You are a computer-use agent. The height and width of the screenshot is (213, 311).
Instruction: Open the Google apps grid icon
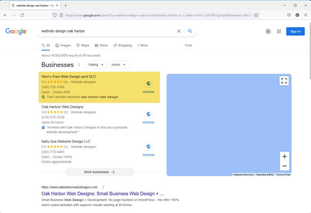coord(279,31)
